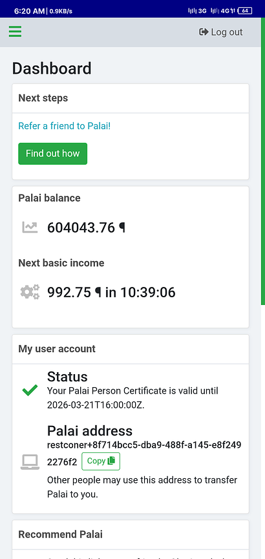Select the Palai address text string
The height and width of the screenshot is (559, 265).
(x=144, y=454)
